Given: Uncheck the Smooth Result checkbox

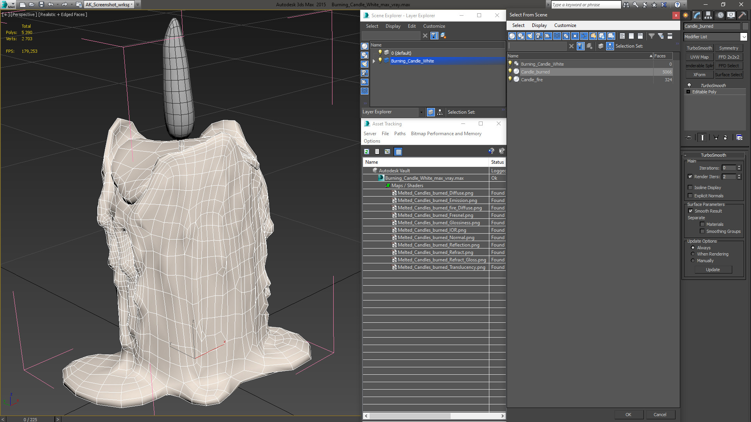Looking at the screenshot, I should (690, 211).
